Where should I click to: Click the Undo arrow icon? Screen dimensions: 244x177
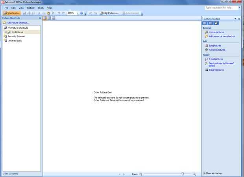click(x=59, y=13)
